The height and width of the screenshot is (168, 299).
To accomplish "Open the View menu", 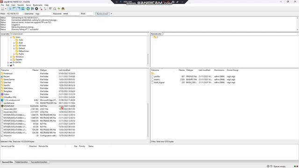I will 13,5.
